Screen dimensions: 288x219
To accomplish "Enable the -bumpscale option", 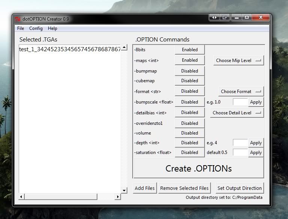I will click(x=190, y=102).
